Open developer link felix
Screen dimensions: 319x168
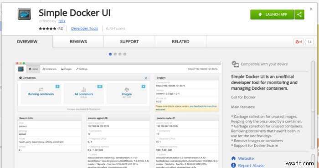click(62, 21)
